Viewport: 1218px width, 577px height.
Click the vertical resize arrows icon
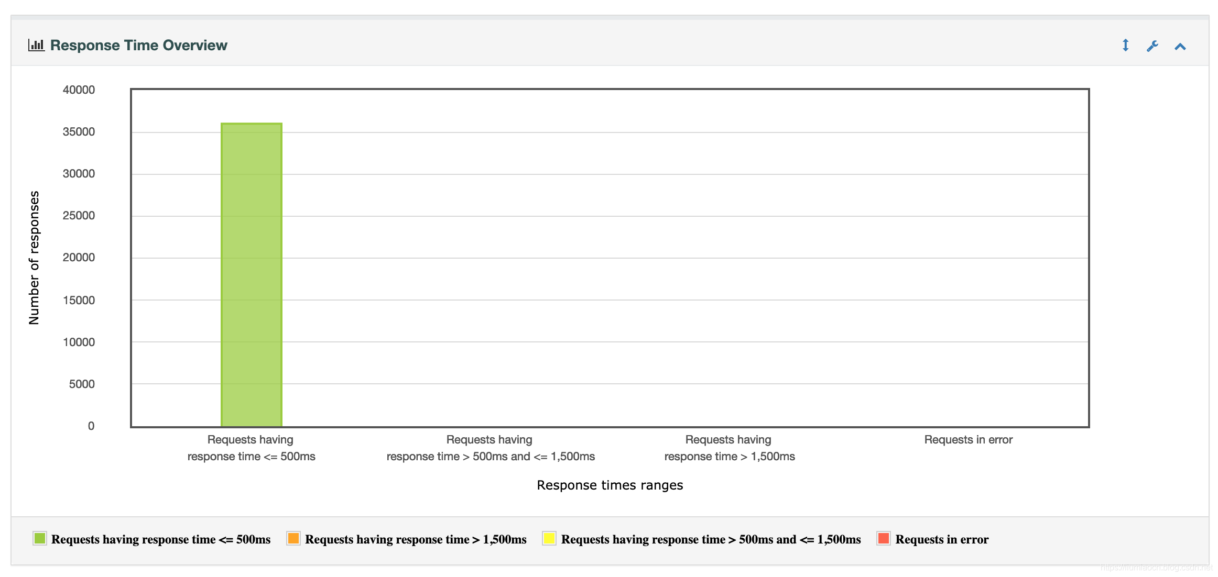1125,46
